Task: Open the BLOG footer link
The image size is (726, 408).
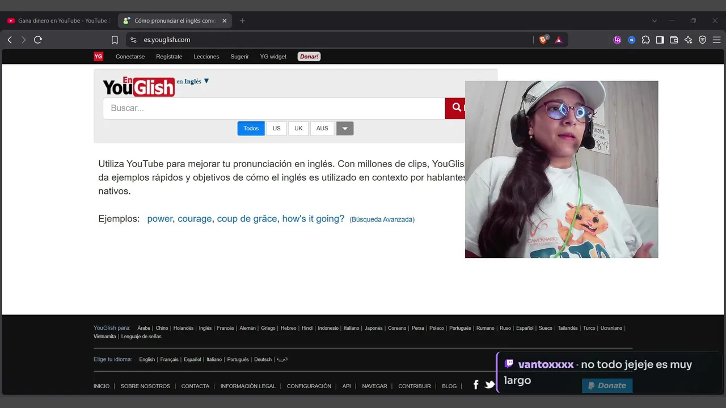Action: click(449, 386)
